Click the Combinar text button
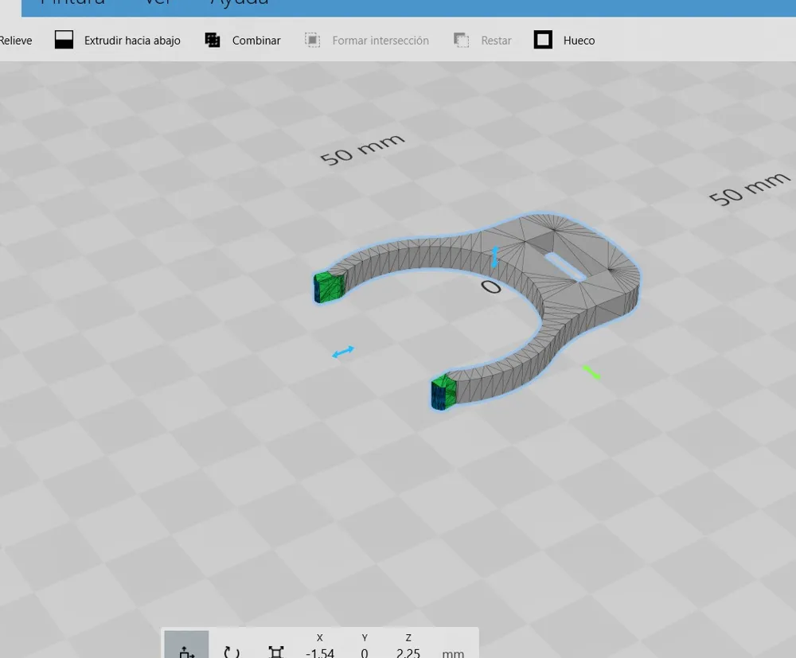796x658 pixels. coord(256,40)
